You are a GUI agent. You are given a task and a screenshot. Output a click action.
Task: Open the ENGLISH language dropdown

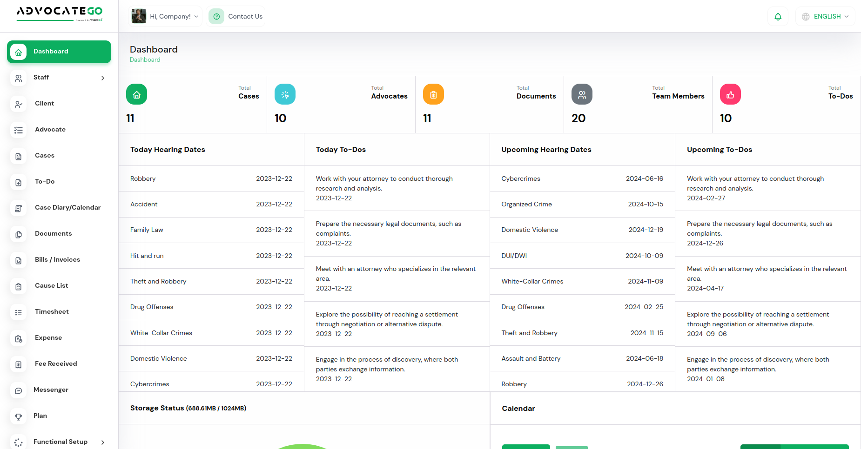[x=826, y=17]
